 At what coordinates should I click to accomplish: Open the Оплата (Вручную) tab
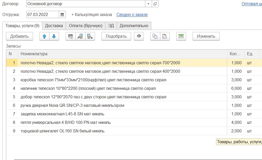click(x=86, y=26)
